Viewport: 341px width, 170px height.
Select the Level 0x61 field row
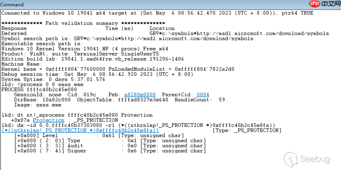coord(99,135)
